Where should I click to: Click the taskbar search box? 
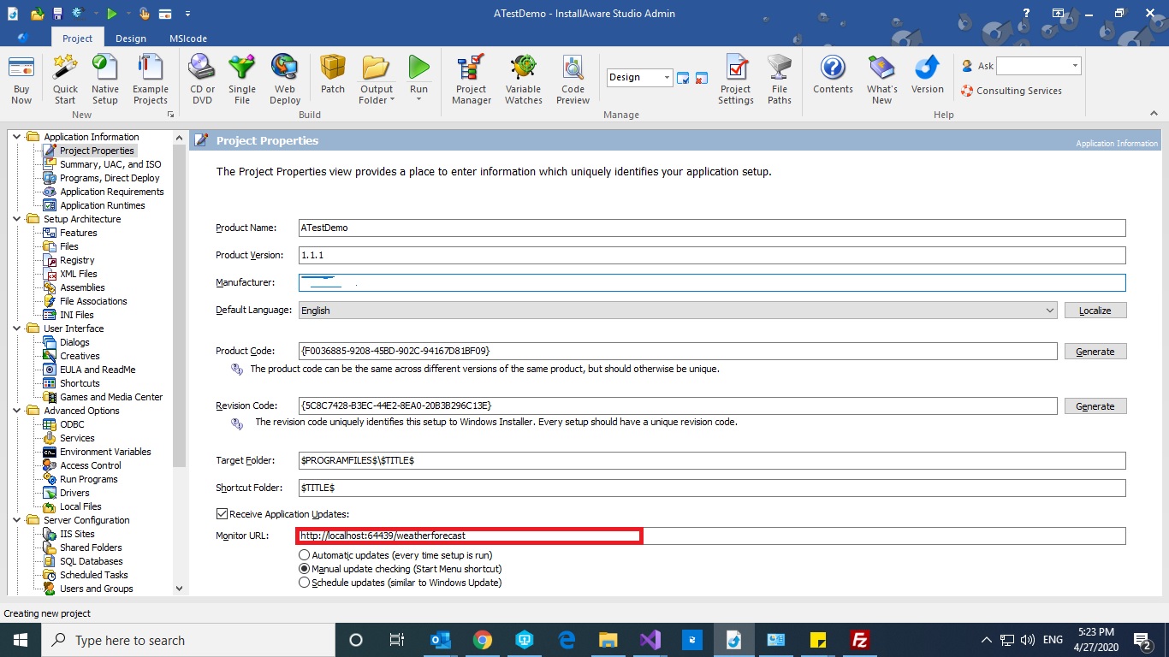188,640
